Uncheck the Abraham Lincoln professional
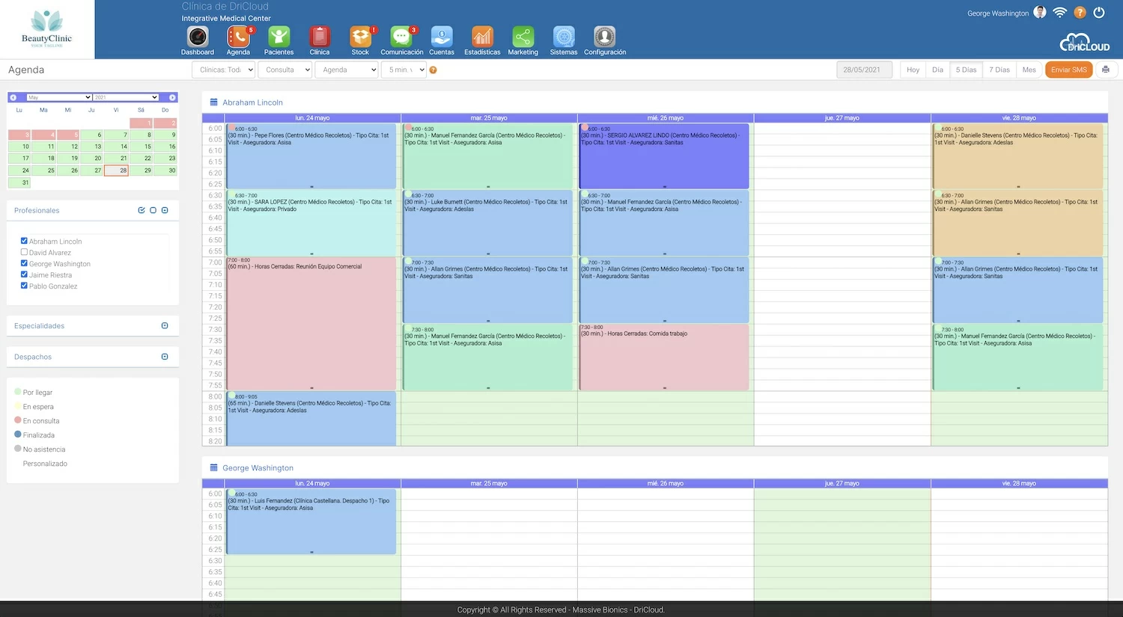The height and width of the screenshot is (617, 1123). (23, 241)
